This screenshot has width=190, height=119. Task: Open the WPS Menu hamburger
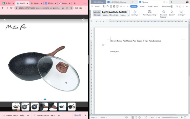tap(96, 6)
